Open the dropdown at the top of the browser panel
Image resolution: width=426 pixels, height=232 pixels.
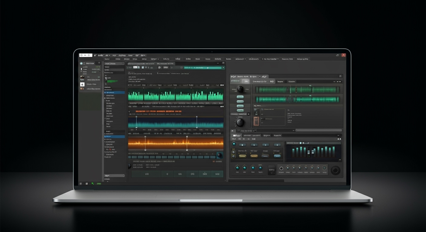114,64
